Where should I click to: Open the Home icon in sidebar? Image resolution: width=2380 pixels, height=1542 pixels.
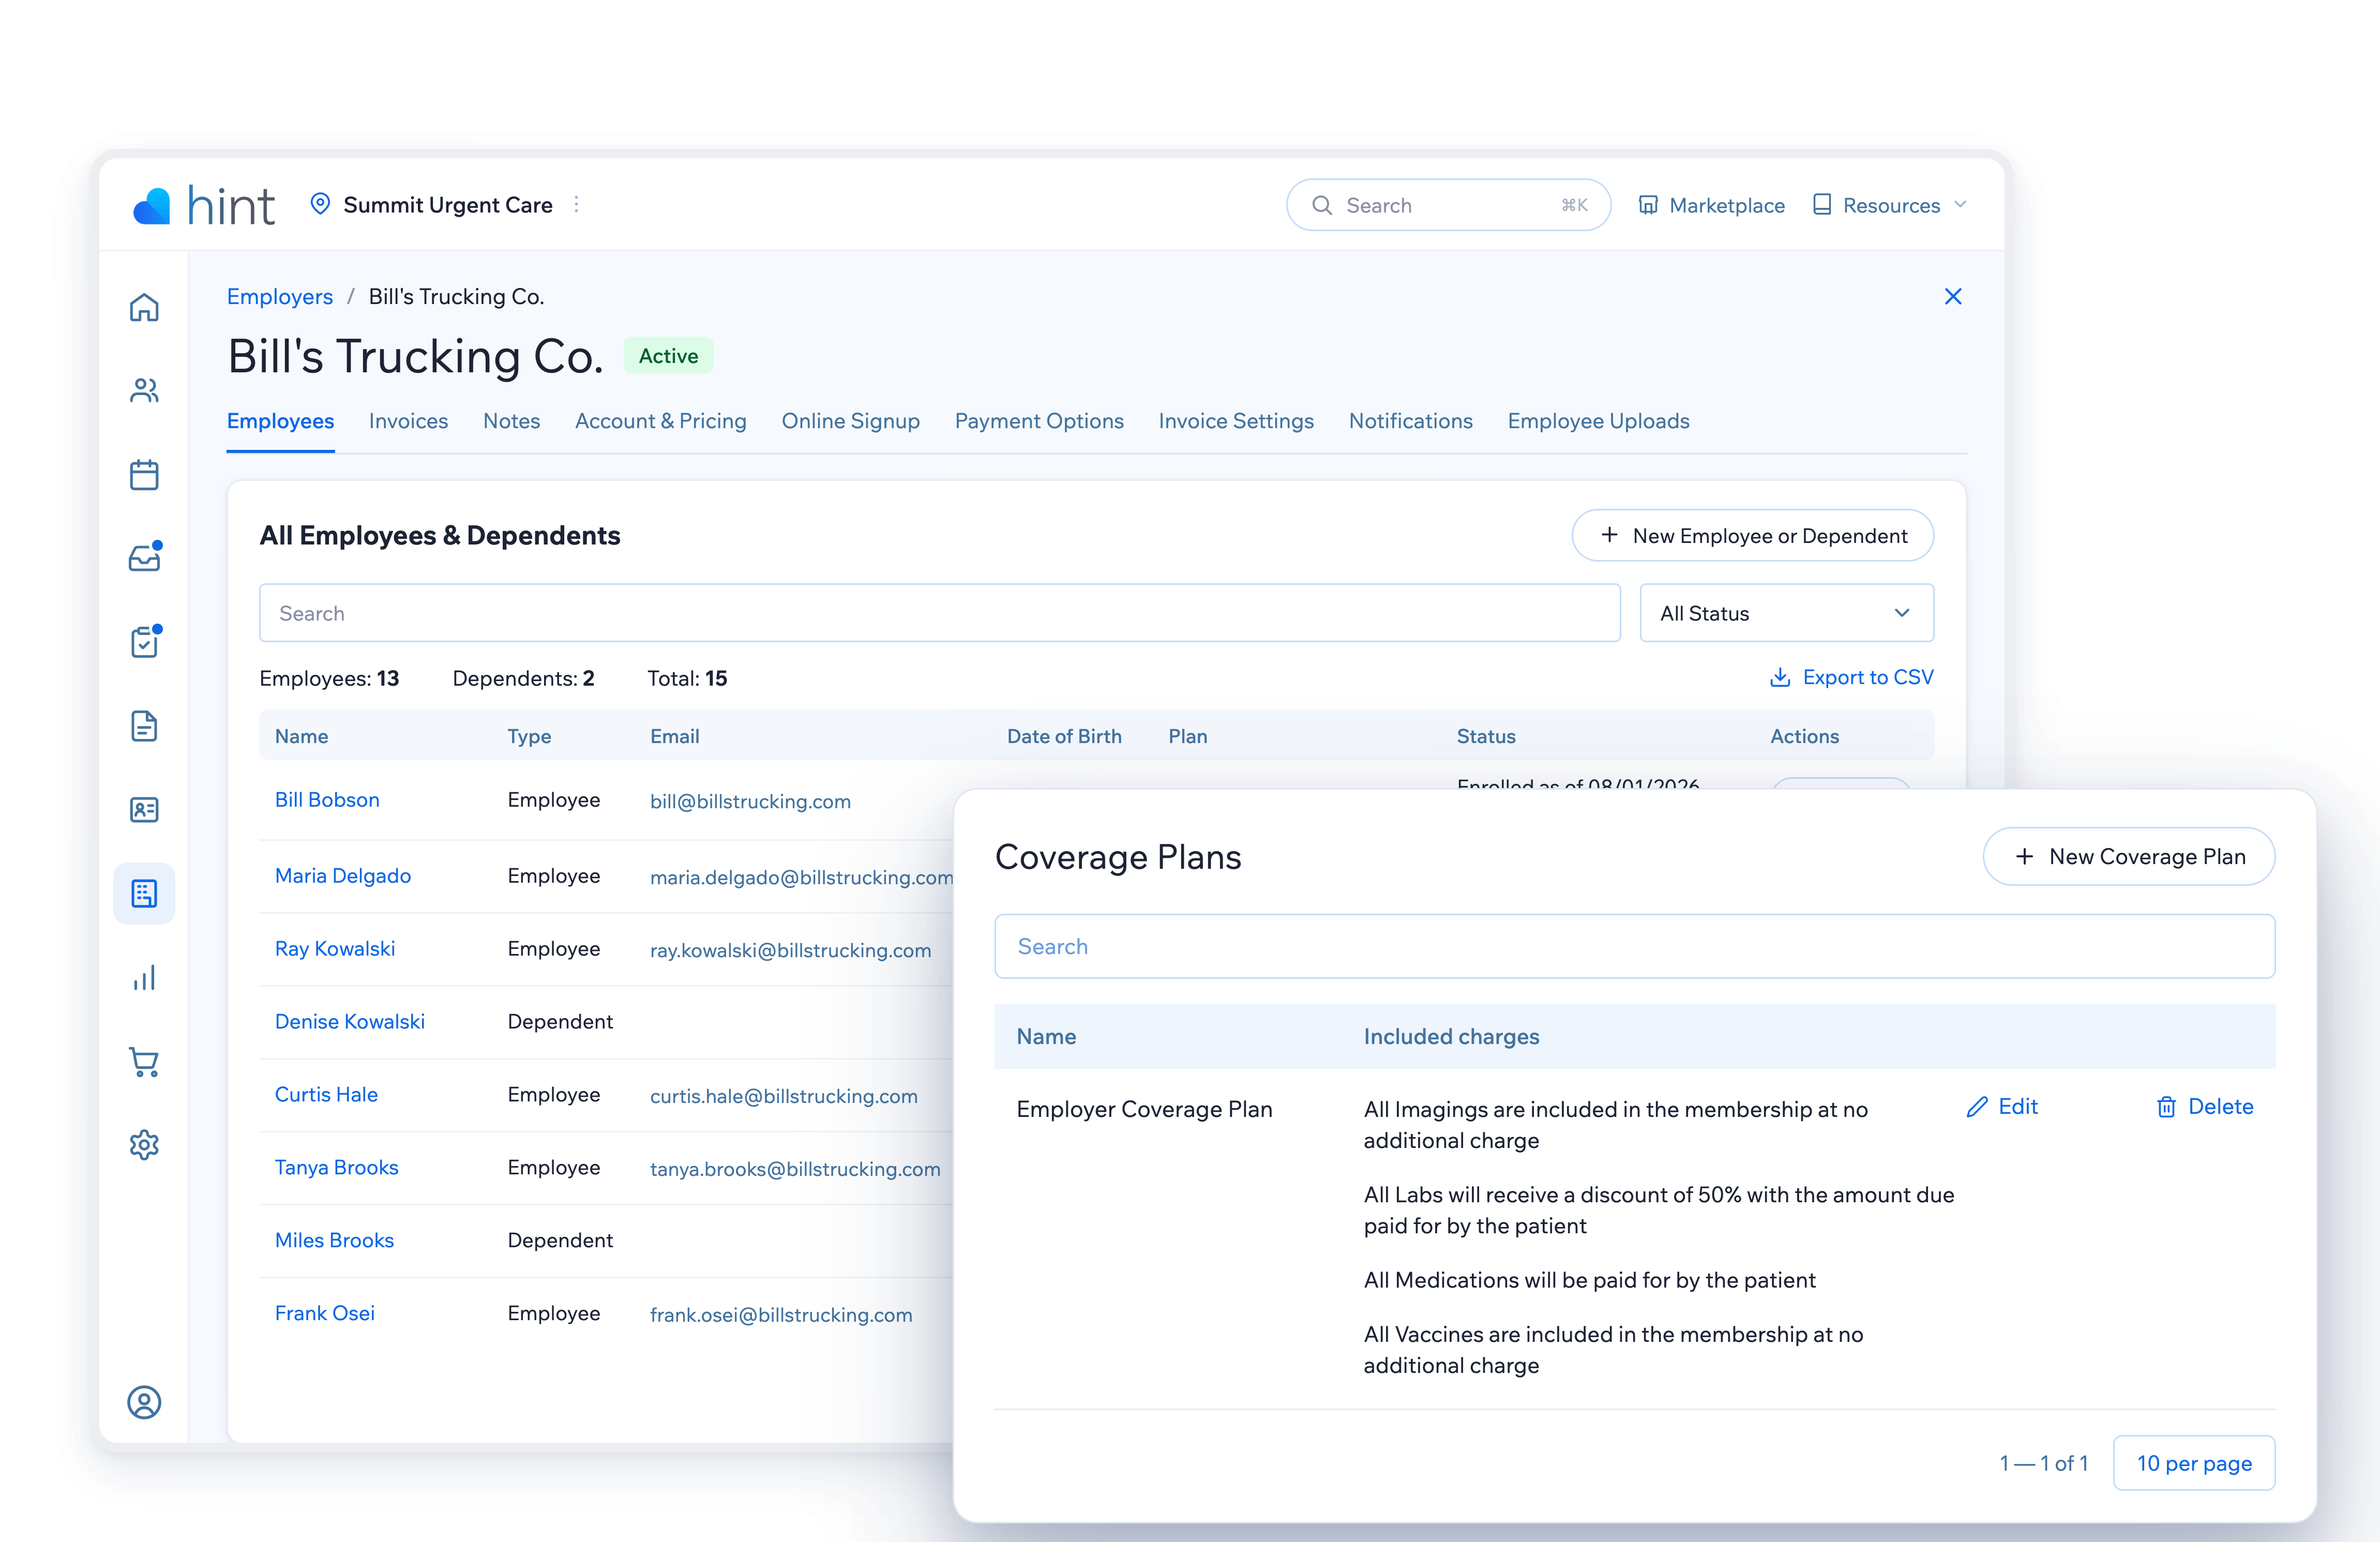[144, 307]
